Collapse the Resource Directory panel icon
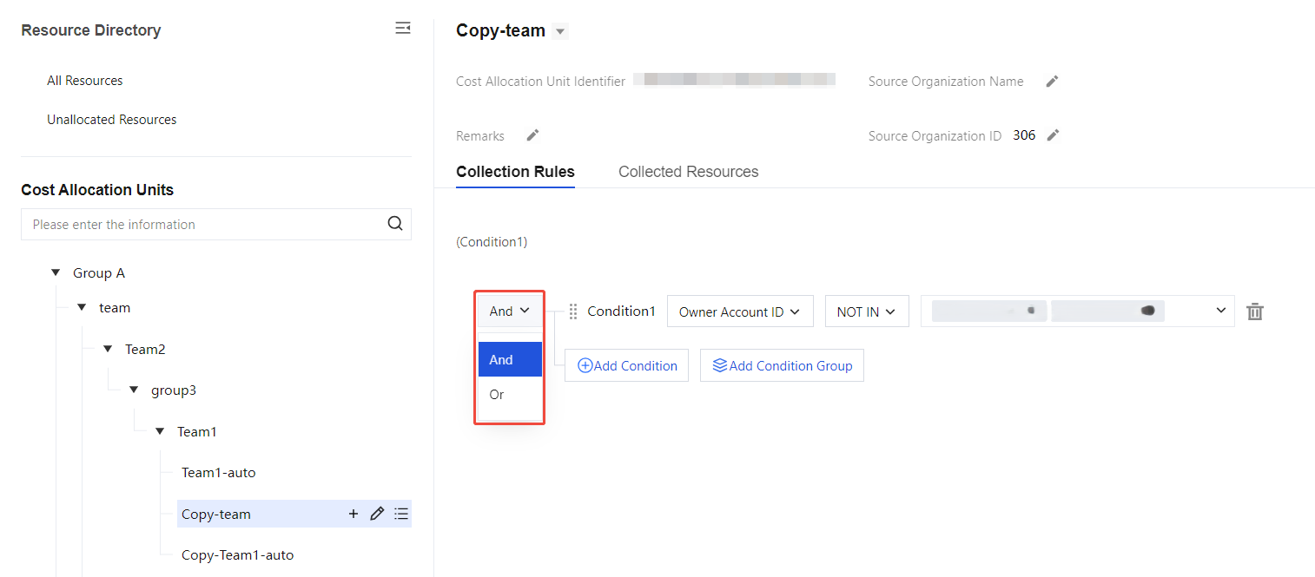The image size is (1315, 577). [x=403, y=29]
